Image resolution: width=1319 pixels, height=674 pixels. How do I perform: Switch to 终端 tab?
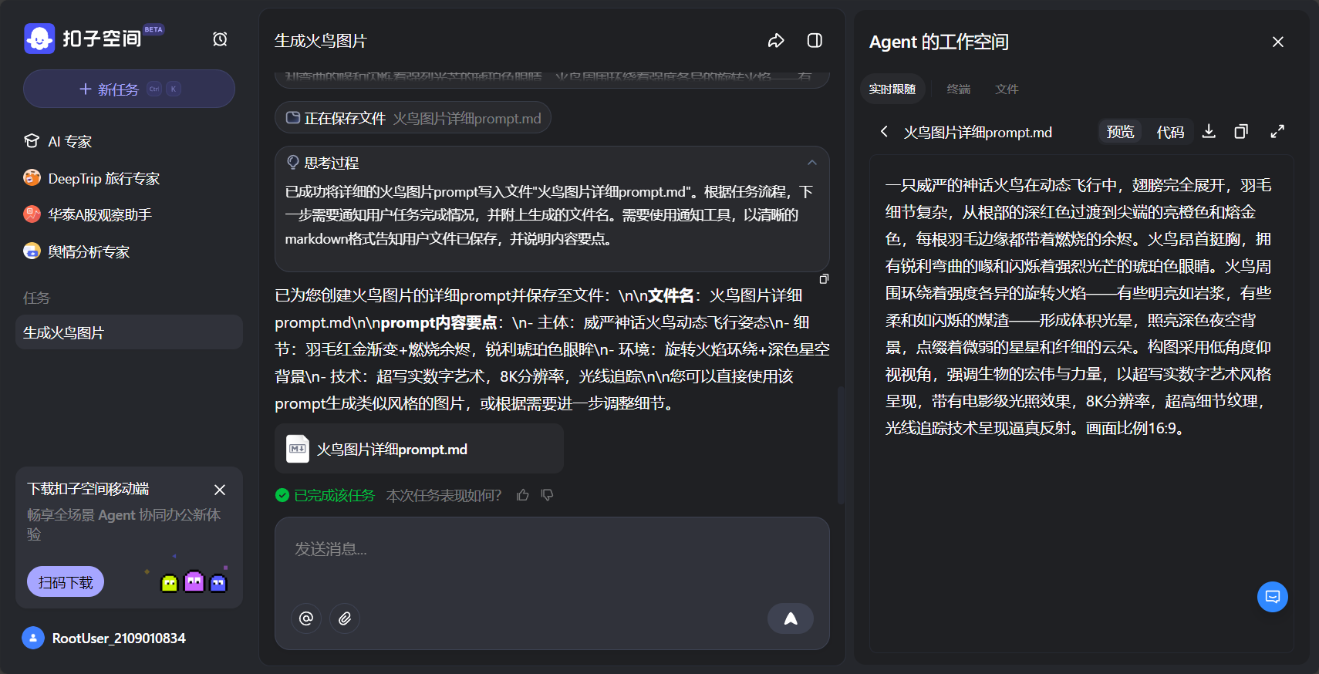[x=959, y=89]
